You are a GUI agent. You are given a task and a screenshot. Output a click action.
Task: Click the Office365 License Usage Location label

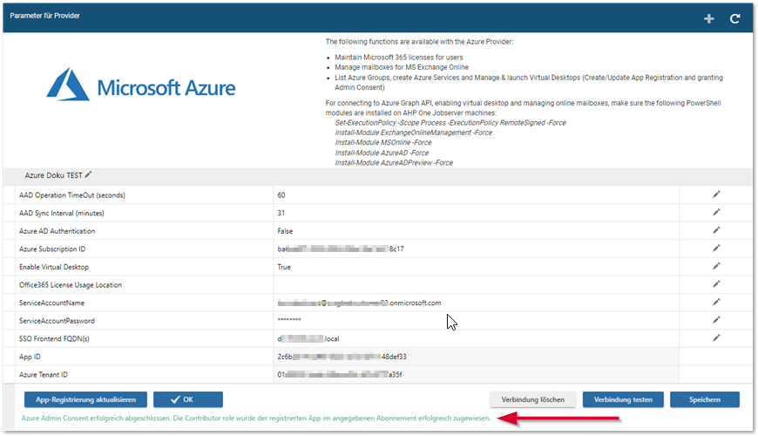(x=71, y=285)
